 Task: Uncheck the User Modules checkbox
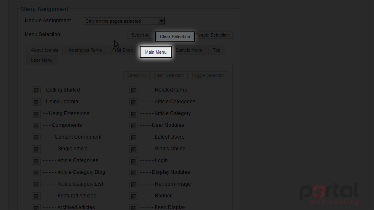click(133, 126)
